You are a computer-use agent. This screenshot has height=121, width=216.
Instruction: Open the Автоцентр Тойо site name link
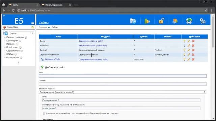coord(52,59)
